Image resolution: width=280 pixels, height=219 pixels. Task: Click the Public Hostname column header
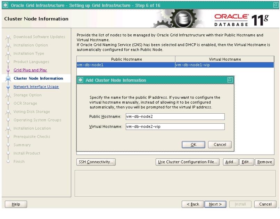pyautogui.click(x=126, y=59)
